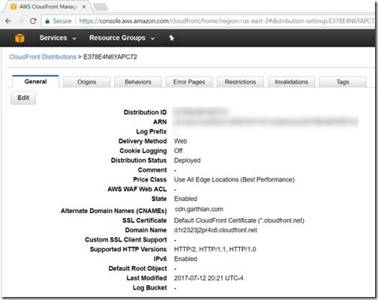Open the CloudFront Distributions breadcrumb link

click(43, 57)
